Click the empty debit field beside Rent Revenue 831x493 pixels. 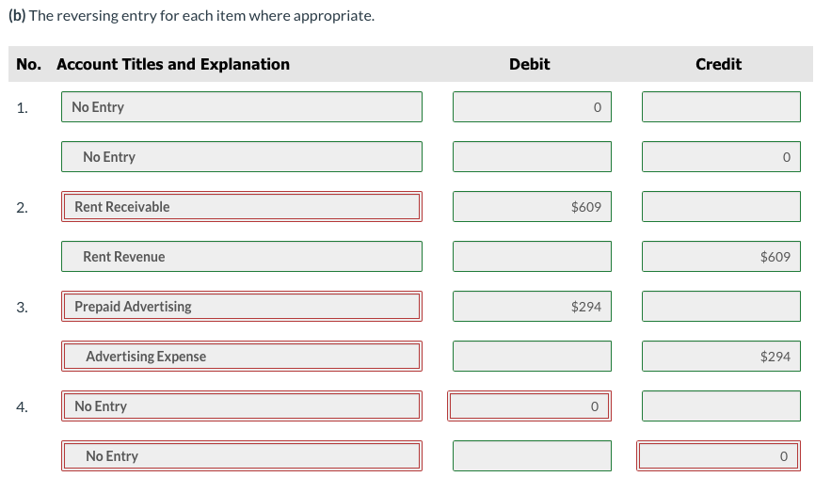coord(532,256)
